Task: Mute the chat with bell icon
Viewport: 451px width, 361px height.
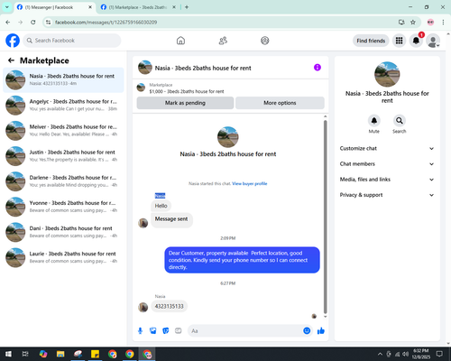Action: coord(374,121)
